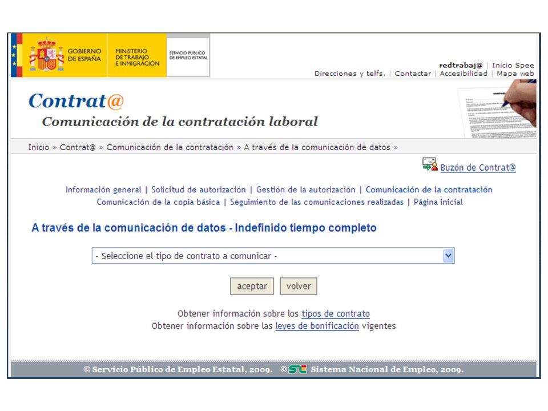
Task: Open the Accesibilidad header link
Action: point(464,74)
